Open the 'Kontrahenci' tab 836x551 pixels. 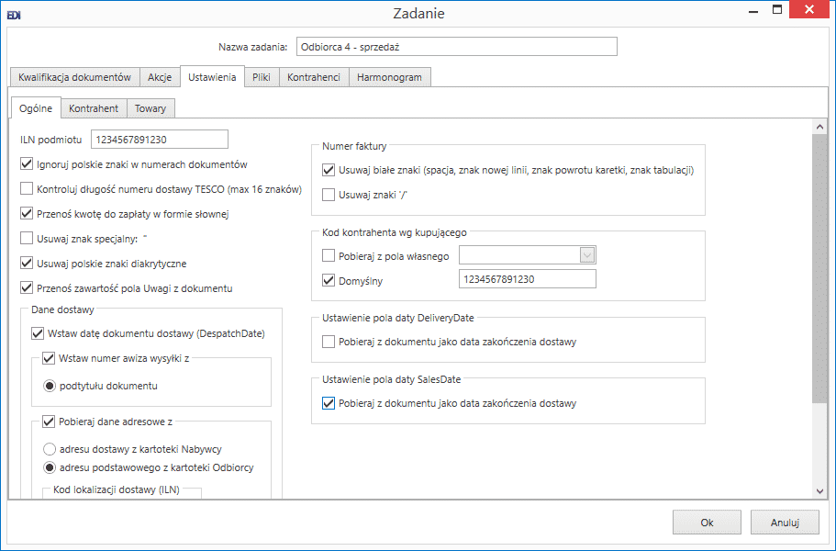pos(314,77)
